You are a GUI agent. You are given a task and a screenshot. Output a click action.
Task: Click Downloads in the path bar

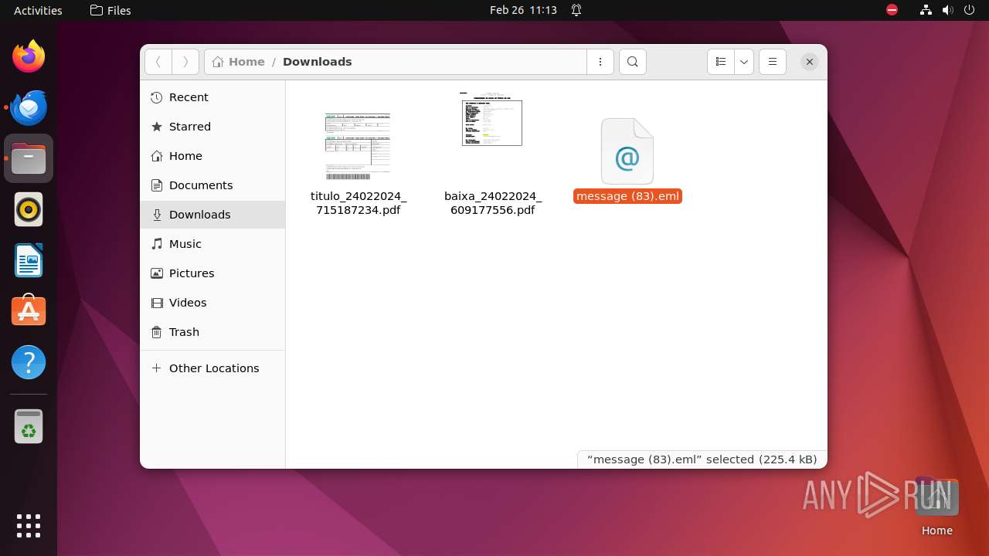pyautogui.click(x=318, y=62)
